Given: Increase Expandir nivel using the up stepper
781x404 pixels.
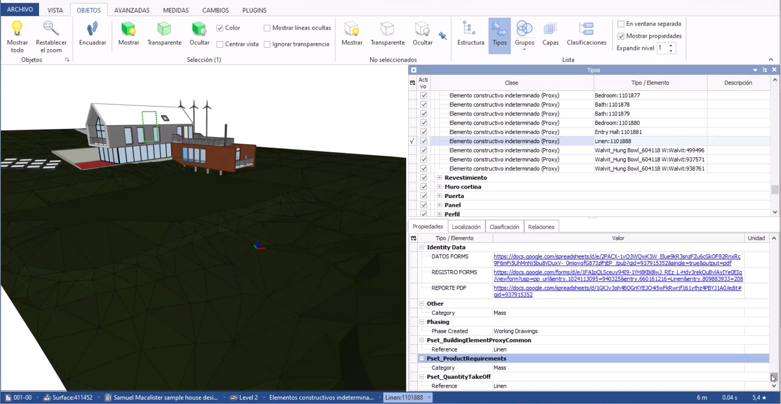Looking at the screenshot, I should (x=670, y=46).
